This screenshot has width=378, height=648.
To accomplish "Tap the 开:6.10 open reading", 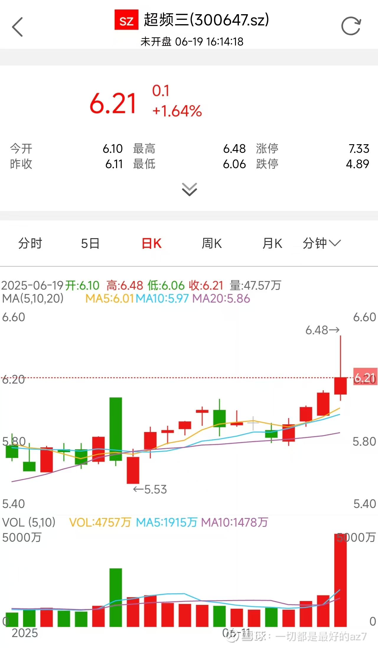I will [82, 285].
